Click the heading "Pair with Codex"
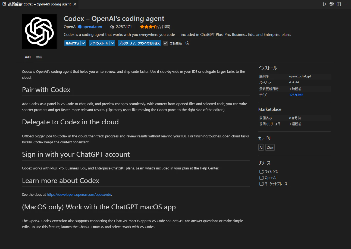Viewport: 351px width, 249px height. pos(46,90)
